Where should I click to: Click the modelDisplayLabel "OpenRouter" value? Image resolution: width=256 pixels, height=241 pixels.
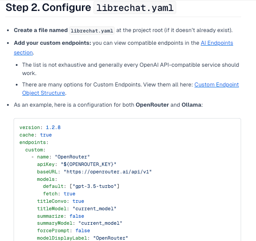pyautogui.click(x=110, y=238)
